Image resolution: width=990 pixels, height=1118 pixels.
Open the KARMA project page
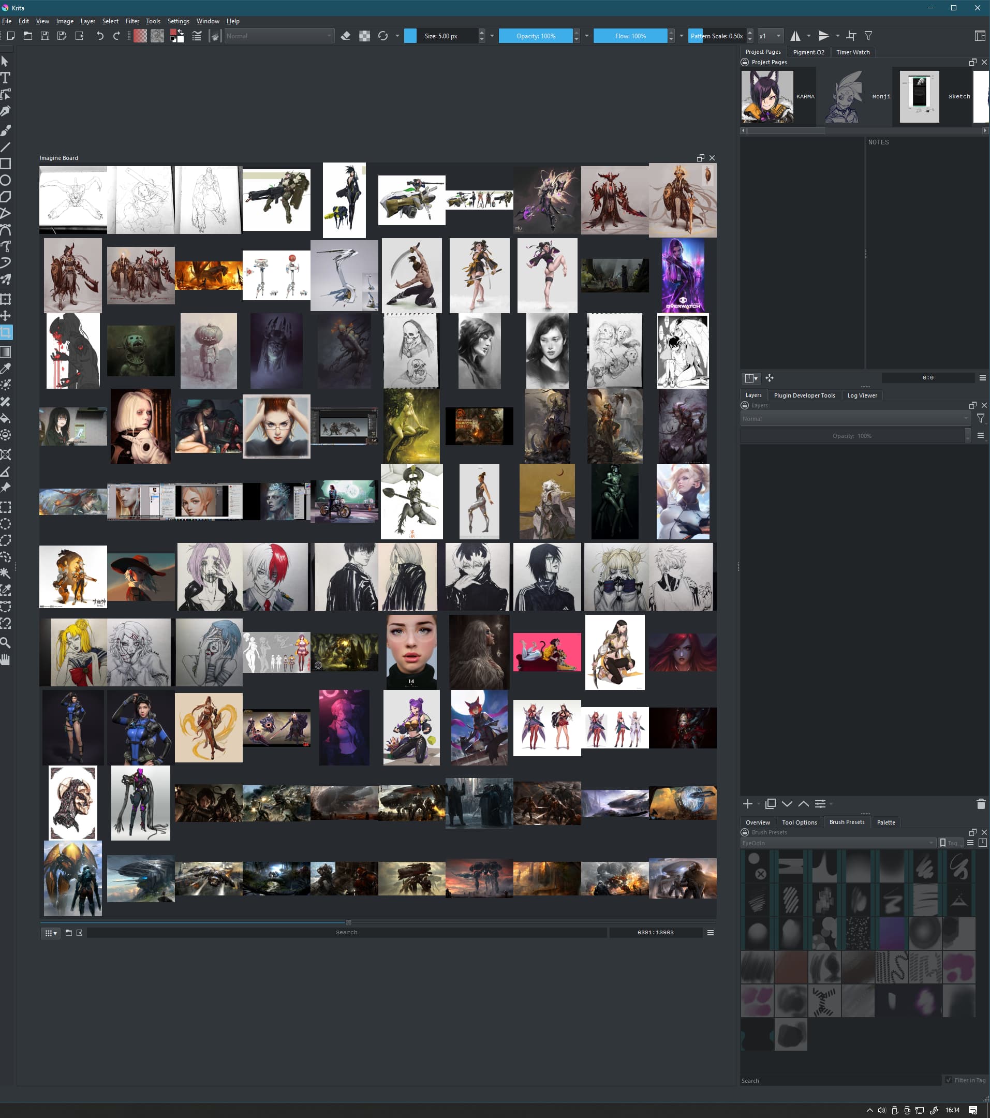pyautogui.click(x=767, y=96)
